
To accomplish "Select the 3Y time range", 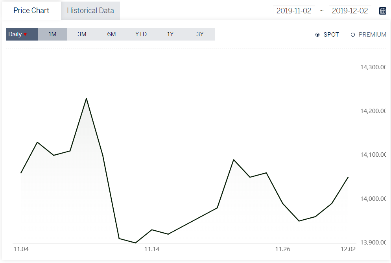I will point(200,34).
